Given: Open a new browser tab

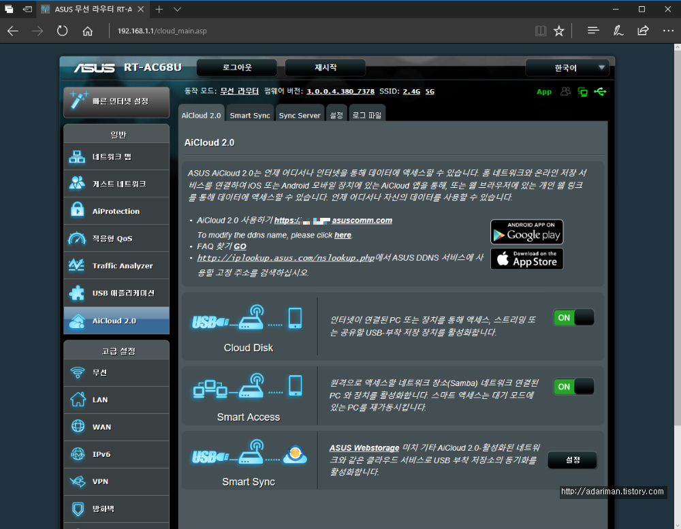Looking at the screenshot, I should click(159, 9).
